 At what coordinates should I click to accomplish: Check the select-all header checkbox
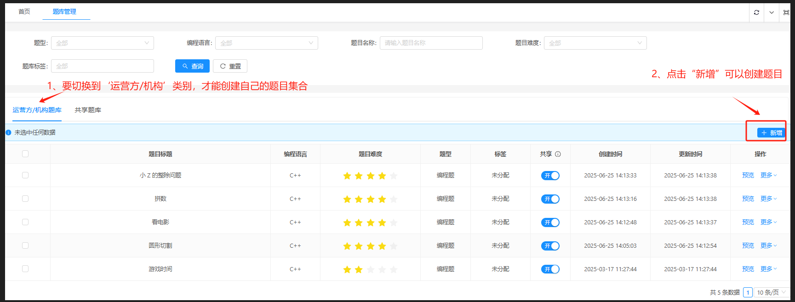tap(25, 154)
